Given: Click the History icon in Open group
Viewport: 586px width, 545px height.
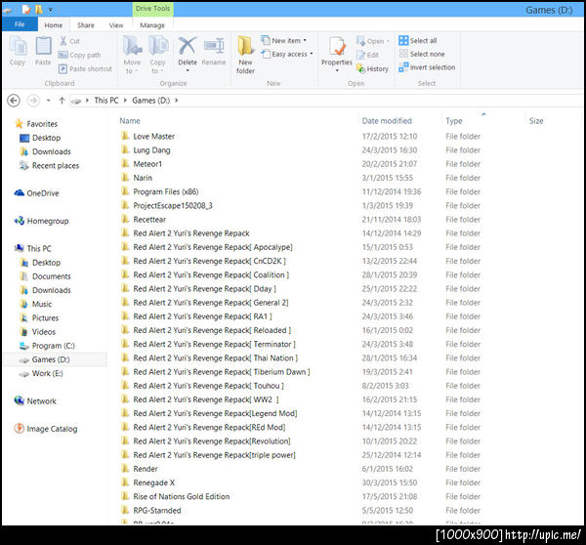Looking at the screenshot, I should pos(360,68).
